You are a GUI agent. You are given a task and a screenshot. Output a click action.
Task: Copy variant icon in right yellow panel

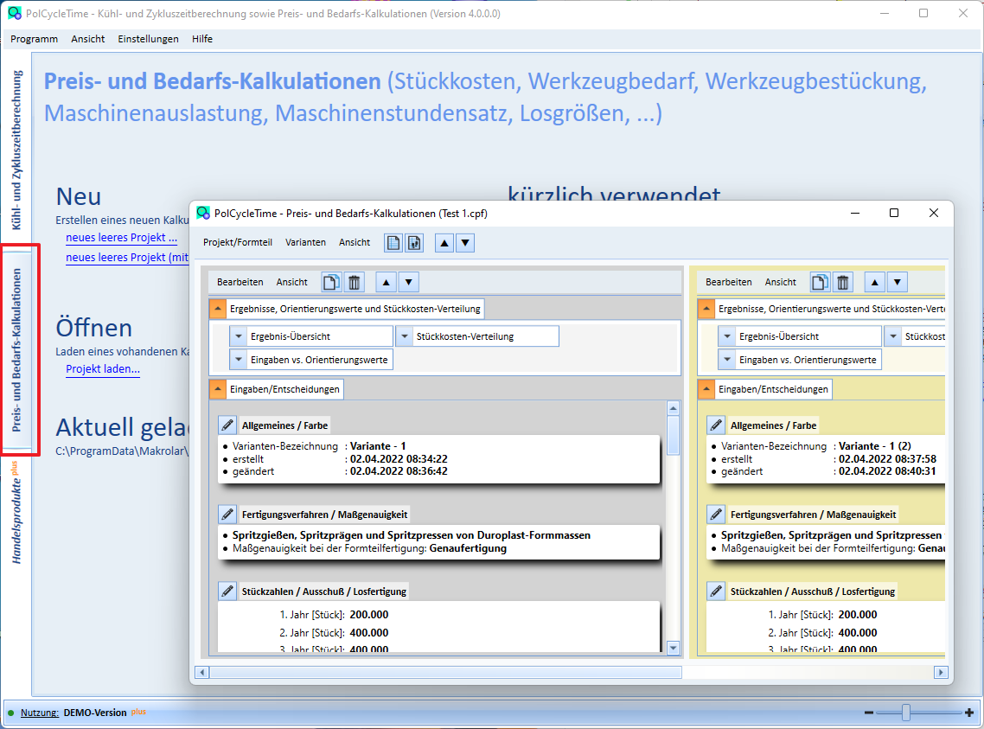pyautogui.click(x=820, y=282)
